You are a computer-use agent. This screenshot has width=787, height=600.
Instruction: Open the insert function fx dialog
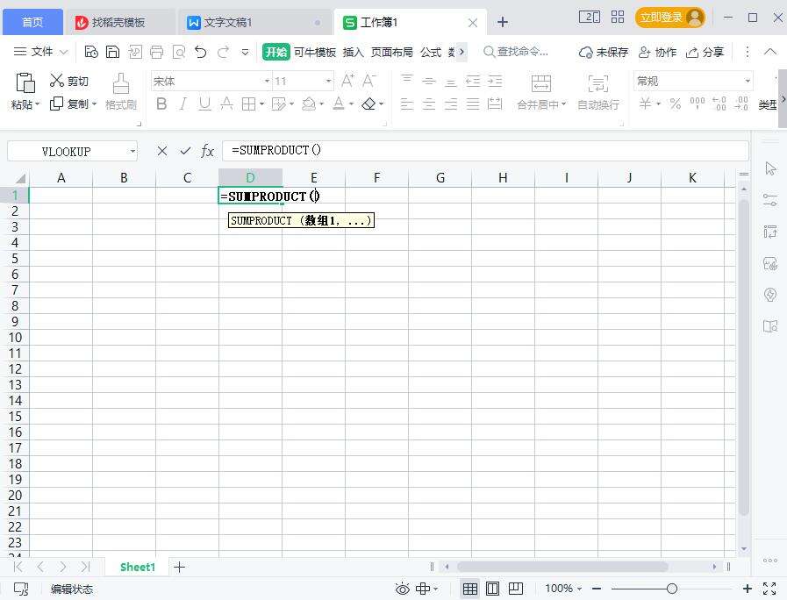pyautogui.click(x=208, y=151)
